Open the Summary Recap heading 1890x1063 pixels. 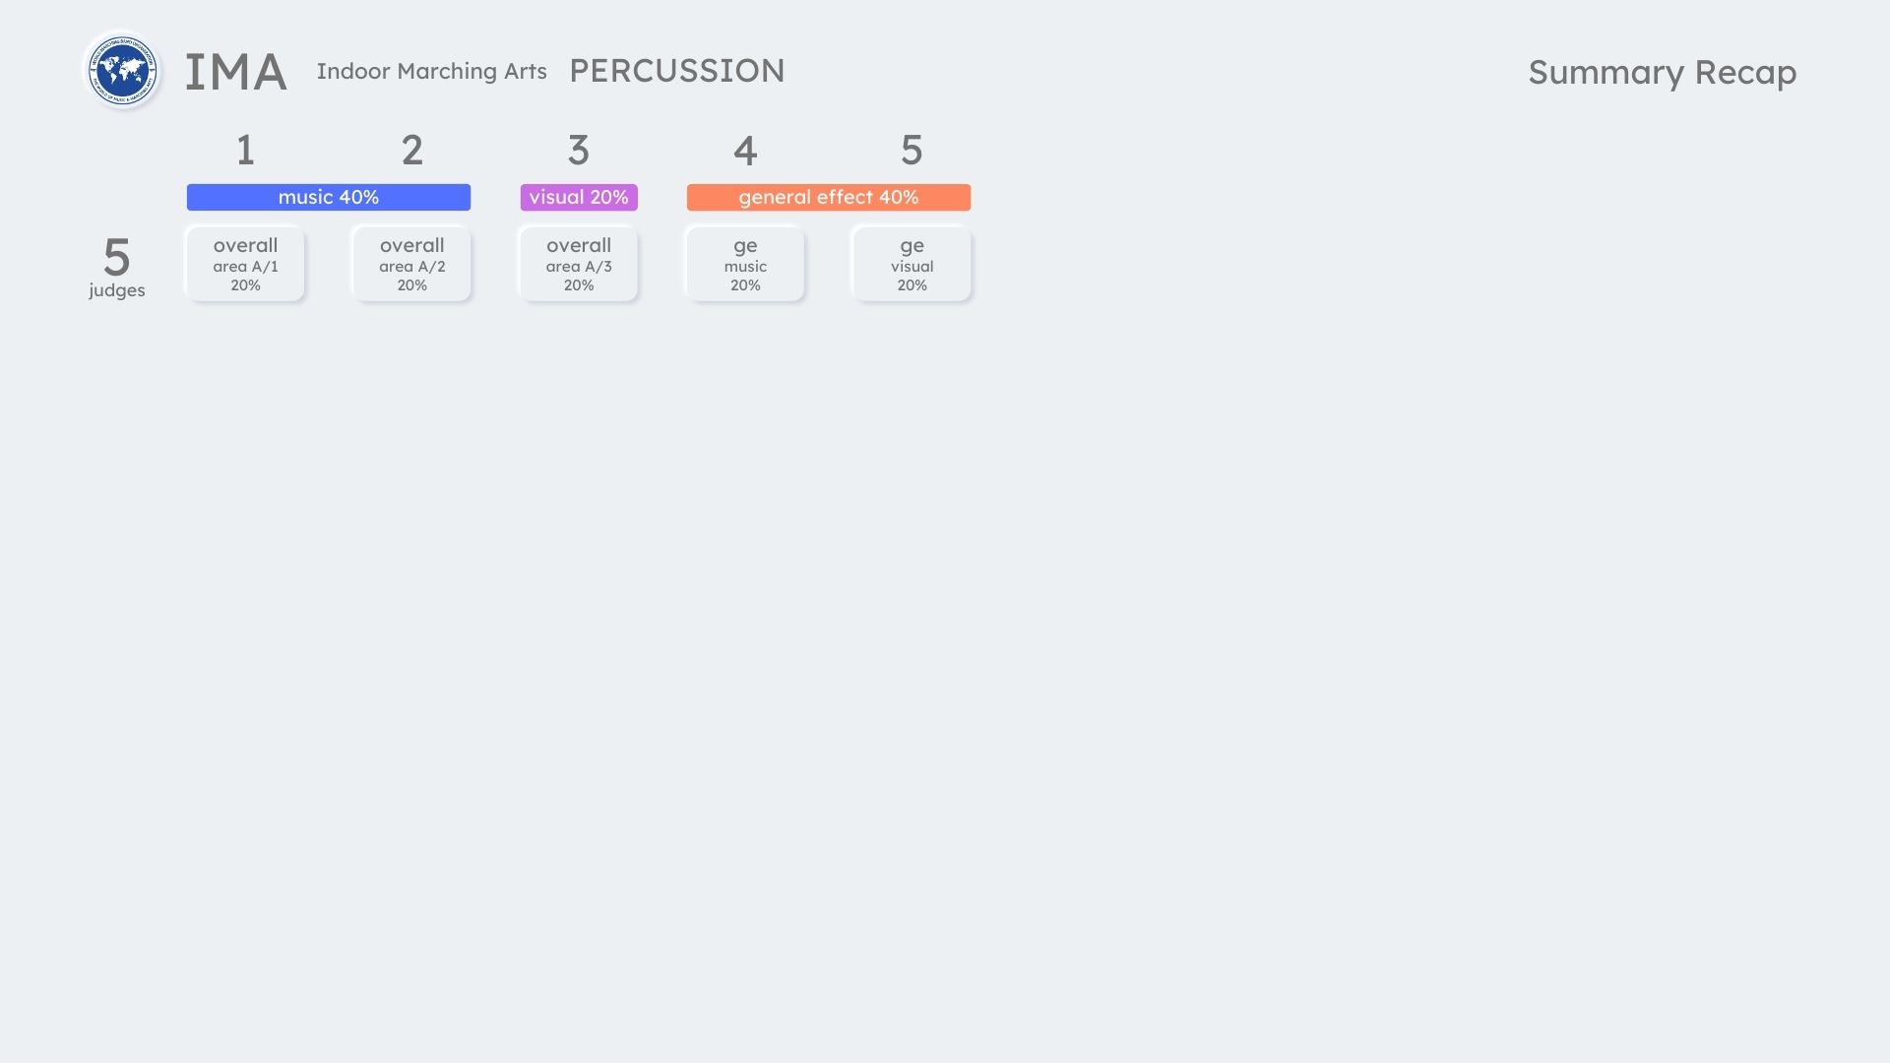click(1662, 72)
